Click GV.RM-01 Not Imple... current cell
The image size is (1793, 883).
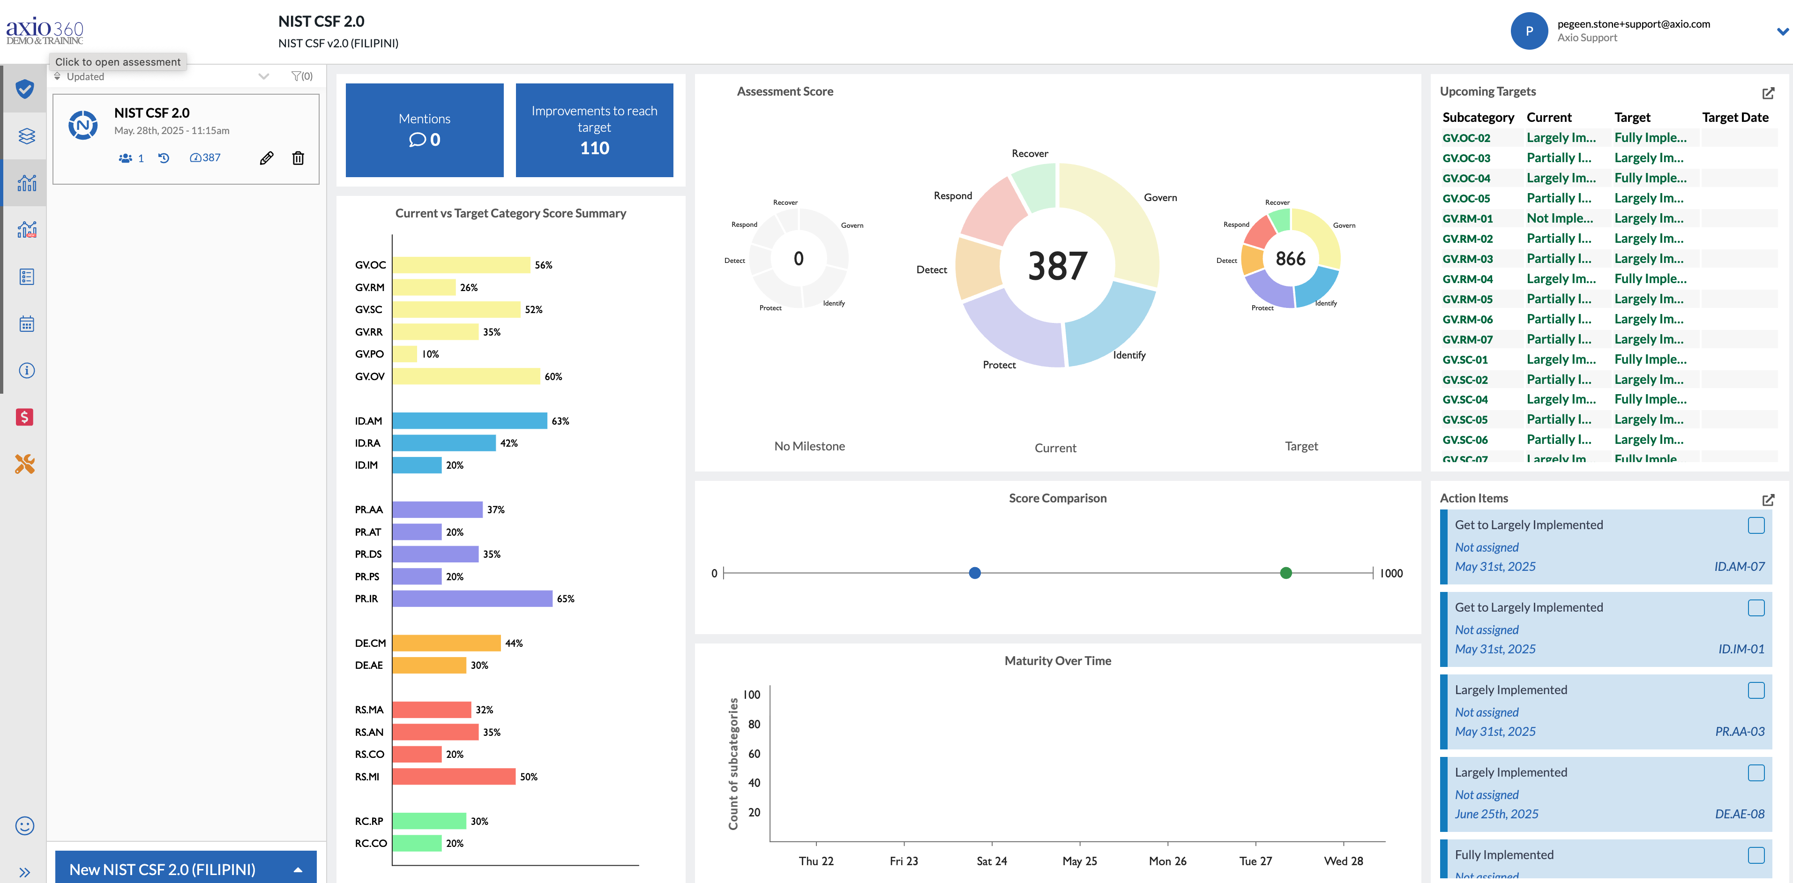tap(1559, 219)
